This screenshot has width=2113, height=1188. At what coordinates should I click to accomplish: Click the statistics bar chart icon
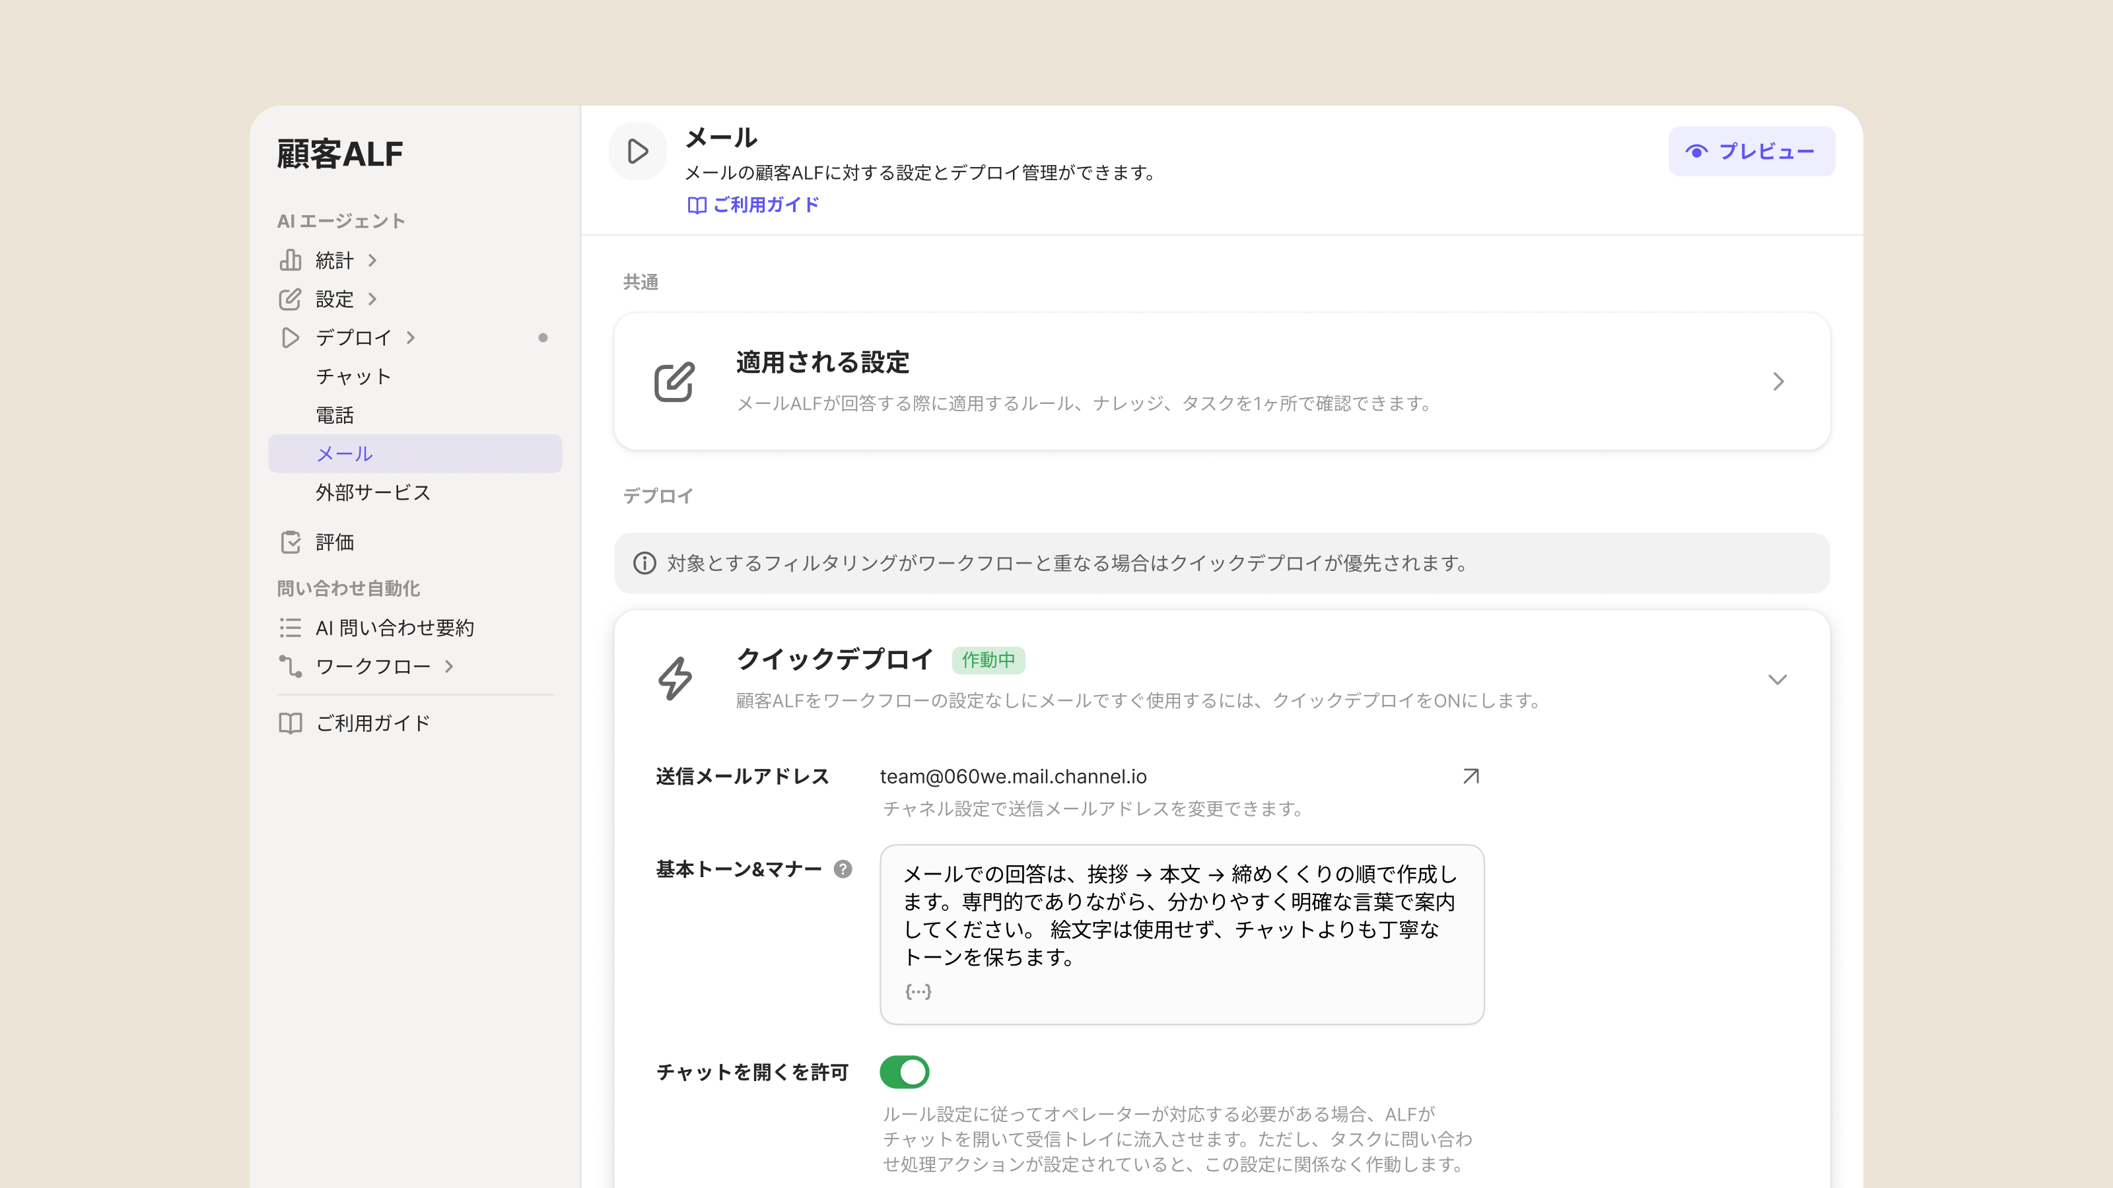(x=290, y=260)
